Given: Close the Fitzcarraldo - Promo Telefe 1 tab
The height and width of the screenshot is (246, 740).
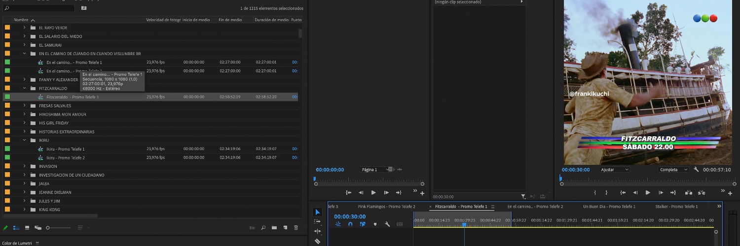Looking at the screenshot, I should 430,207.
